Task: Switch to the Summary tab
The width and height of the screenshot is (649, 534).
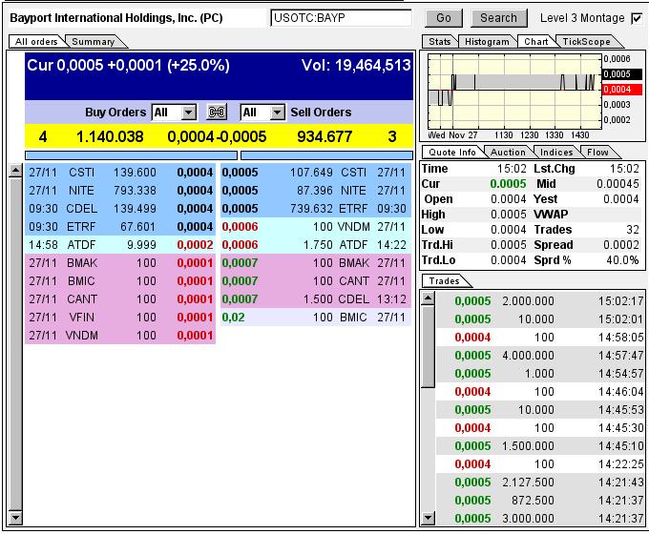Action: [94, 41]
